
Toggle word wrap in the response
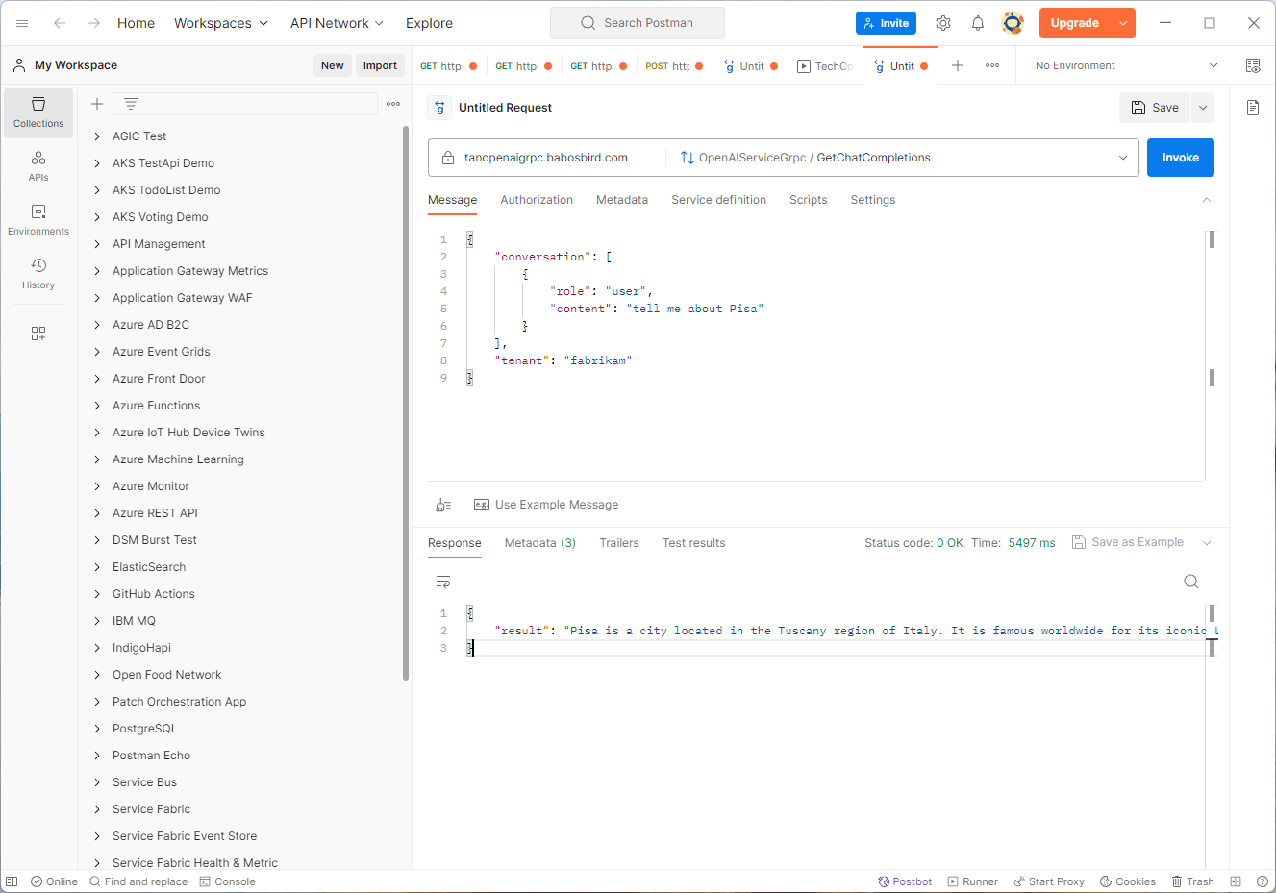443,582
